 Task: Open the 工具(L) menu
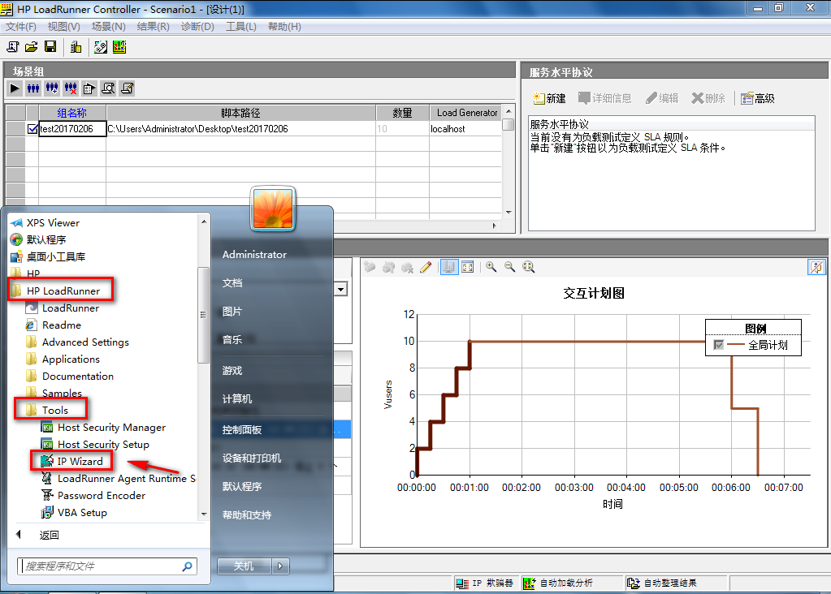241,27
